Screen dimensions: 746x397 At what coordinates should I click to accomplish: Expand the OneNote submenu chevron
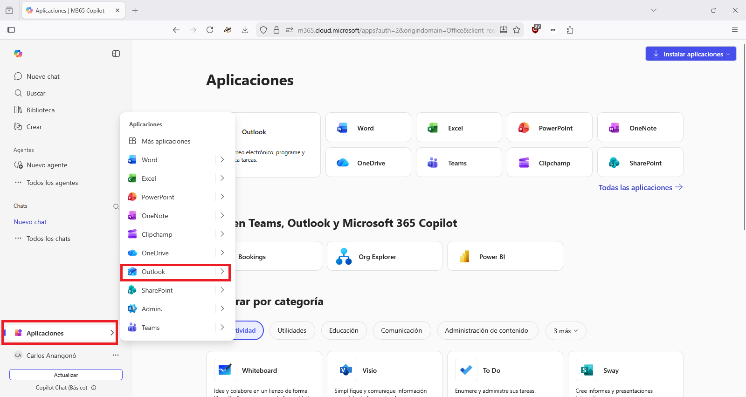pyautogui.click(x=222, y=215)
